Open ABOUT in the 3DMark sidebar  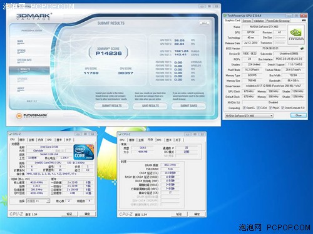click(x=21, y=89)
